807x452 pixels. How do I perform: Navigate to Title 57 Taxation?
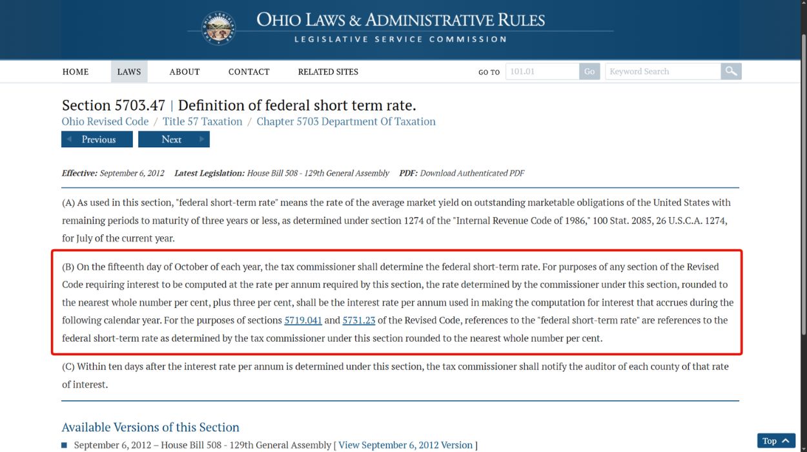click(202, 121)
